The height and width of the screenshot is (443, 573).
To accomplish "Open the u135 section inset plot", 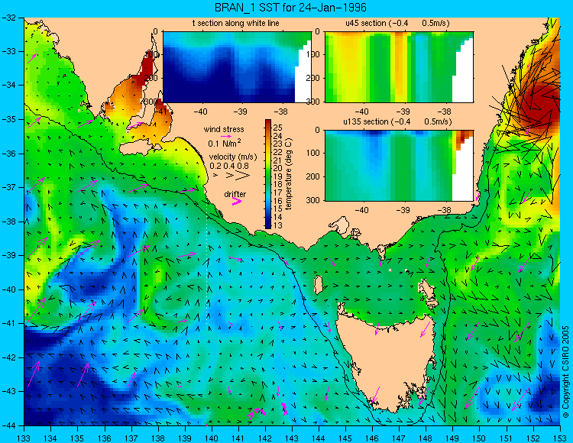I will (x=399, y=166).
